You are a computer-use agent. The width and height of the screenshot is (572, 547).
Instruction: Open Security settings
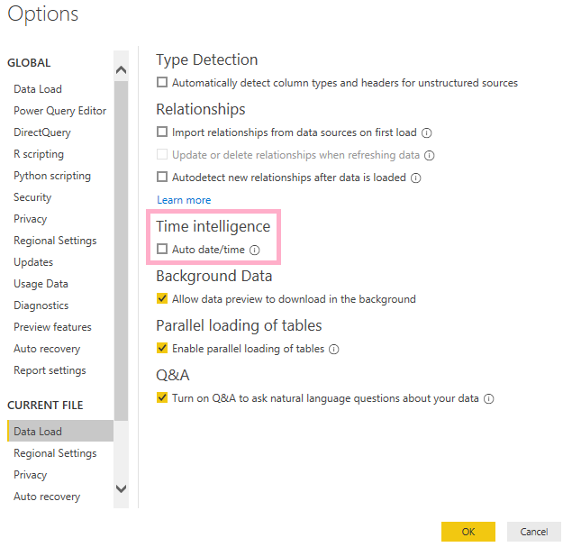pos(32,197)
